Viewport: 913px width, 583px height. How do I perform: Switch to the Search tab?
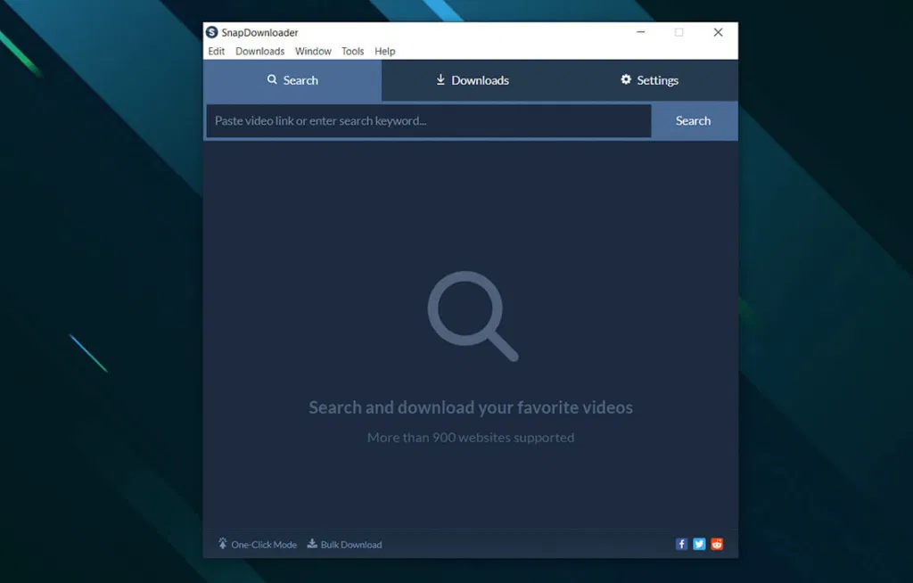point(292,80)
